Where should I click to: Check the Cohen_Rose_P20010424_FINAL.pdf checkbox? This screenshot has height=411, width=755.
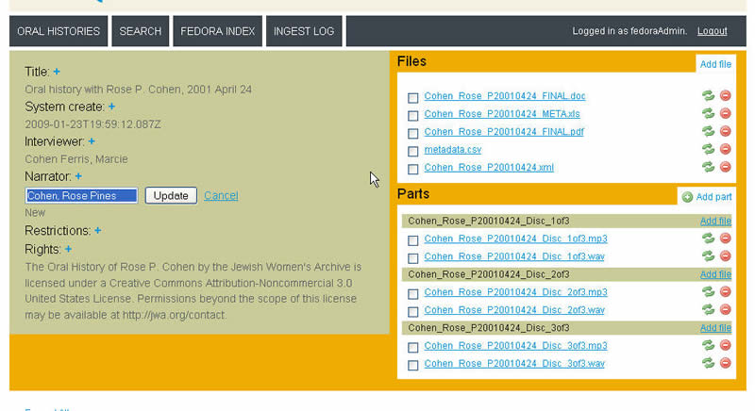(x=412, y=133)
